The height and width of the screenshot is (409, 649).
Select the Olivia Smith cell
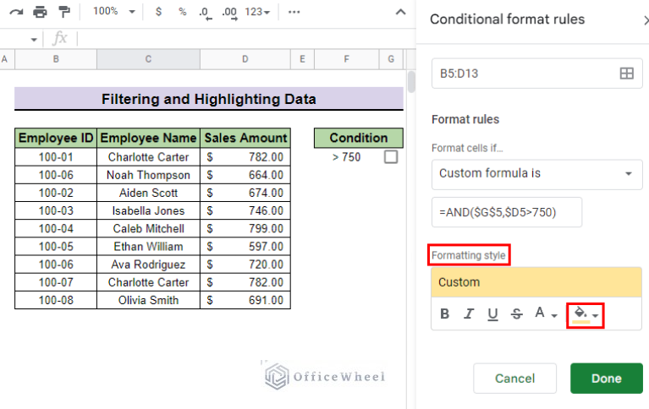pyautogui.click(x=148, y=300)
